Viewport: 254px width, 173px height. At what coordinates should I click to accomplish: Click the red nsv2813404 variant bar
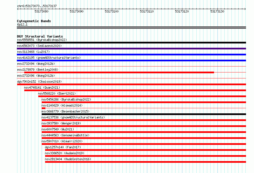pyautogui.click(x=146, y=162)
